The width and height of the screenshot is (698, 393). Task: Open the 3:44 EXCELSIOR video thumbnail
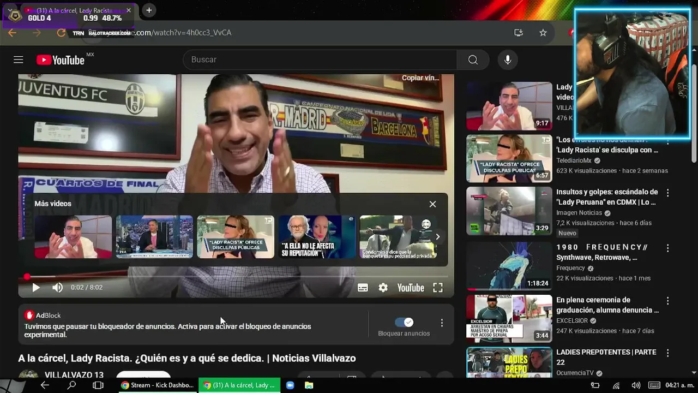509,318
